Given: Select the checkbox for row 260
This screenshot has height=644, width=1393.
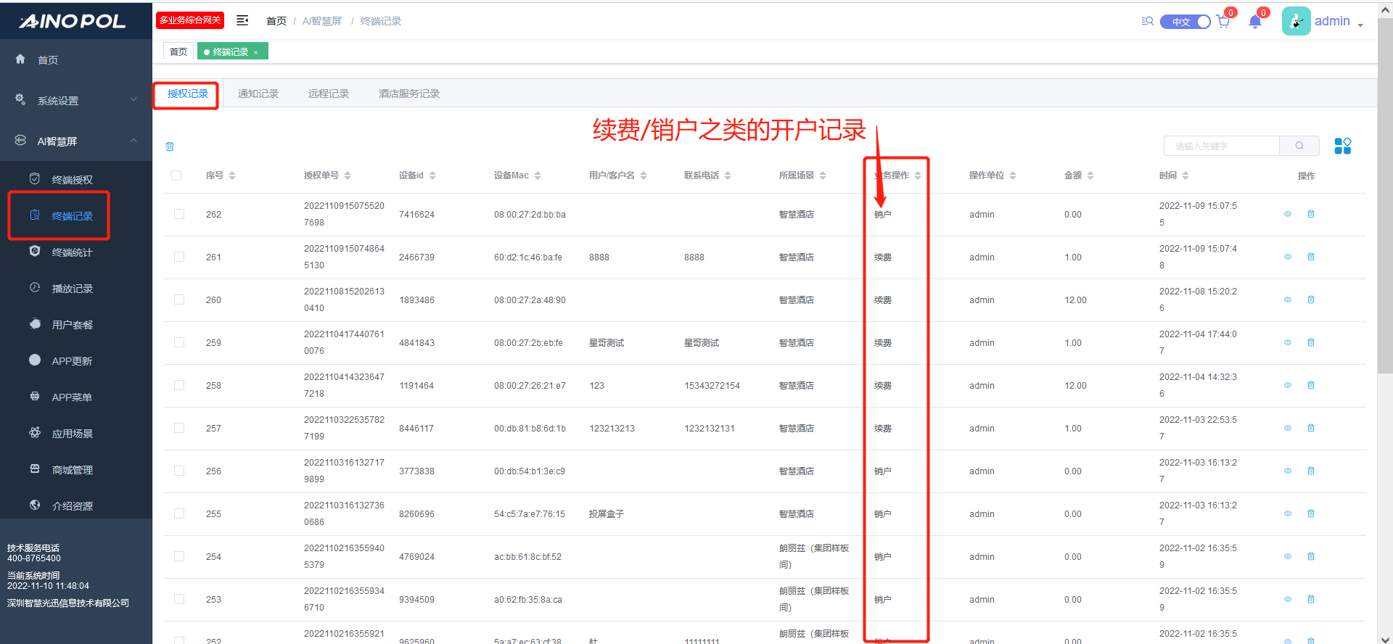Looking at the screenshot, I should [x=179, y=300].
